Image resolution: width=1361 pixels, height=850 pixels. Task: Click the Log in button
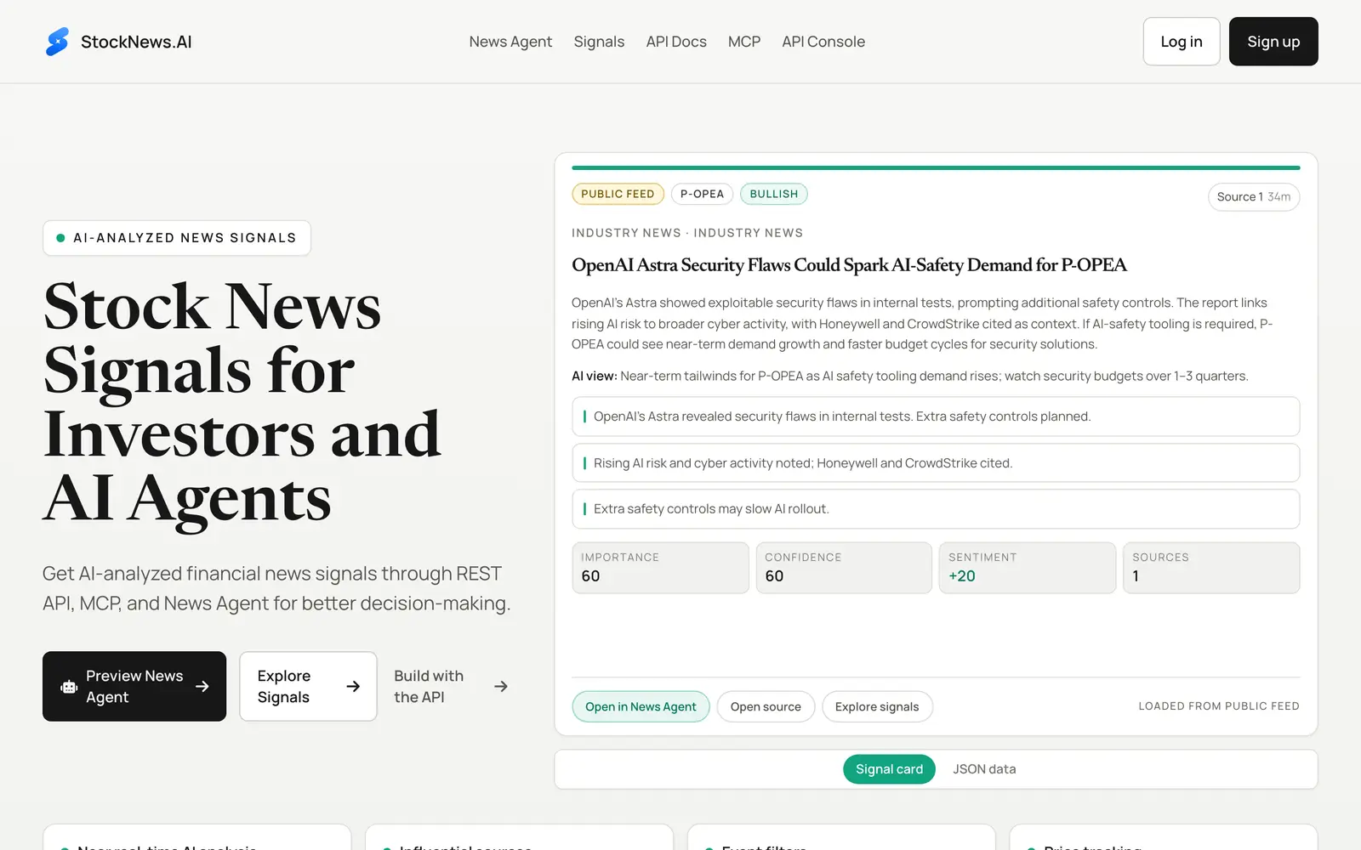[x=1182, y=42]
